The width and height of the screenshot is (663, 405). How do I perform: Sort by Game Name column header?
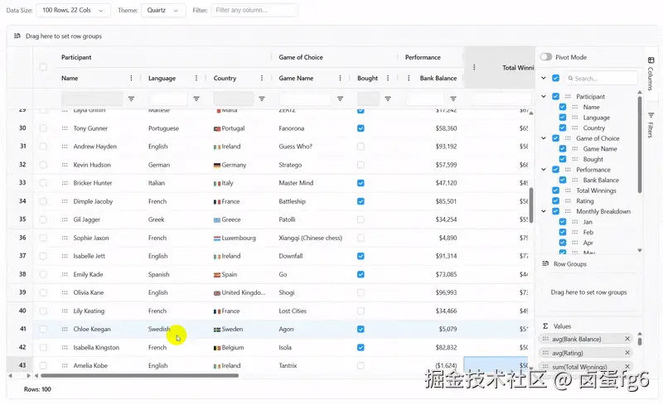[296, 78]
